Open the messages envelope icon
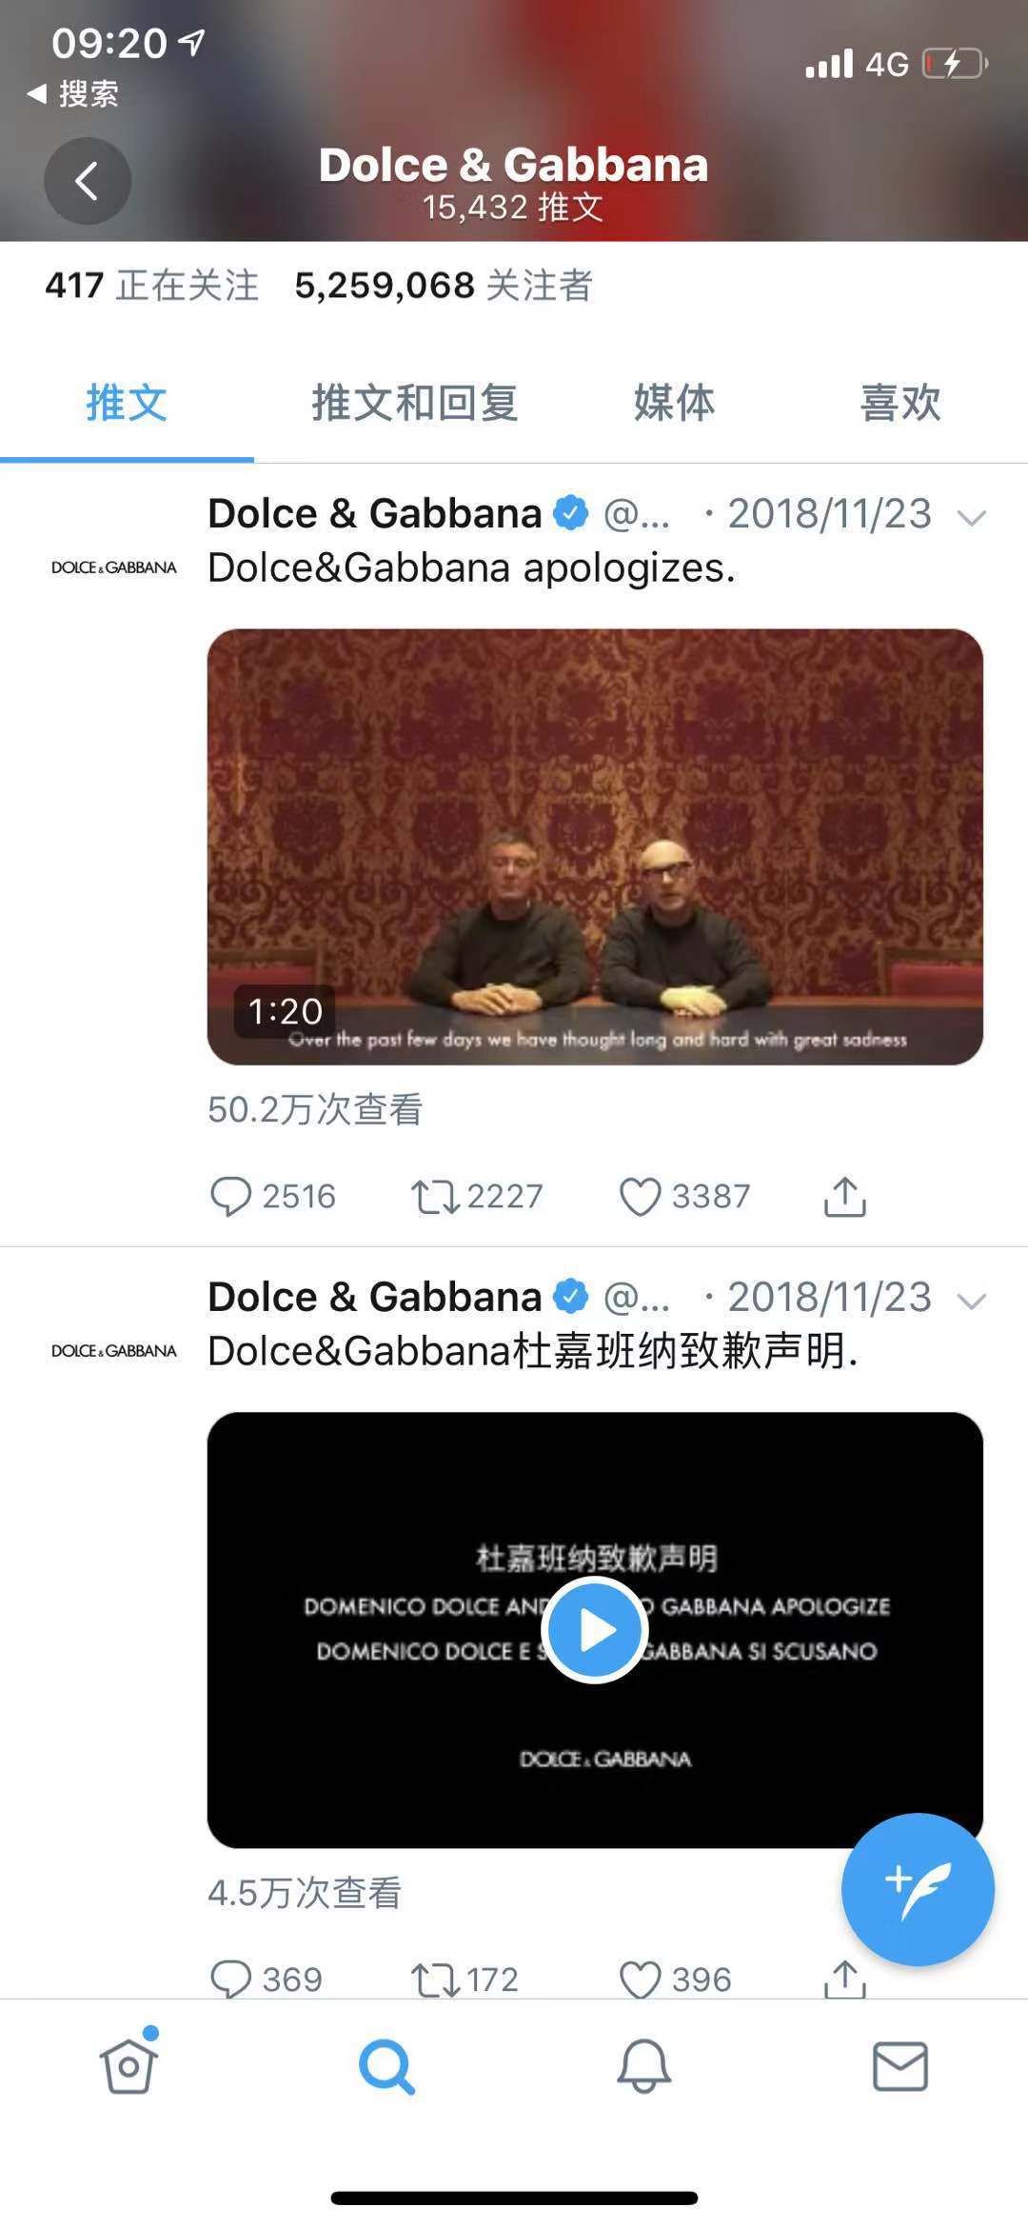Image resolution: width=1028 pixels, height=2227 pixels. point(900,2066)
